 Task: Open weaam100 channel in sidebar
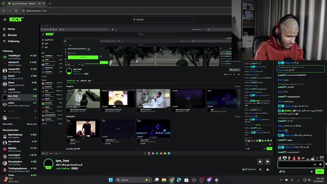click(x=19, y=70)
